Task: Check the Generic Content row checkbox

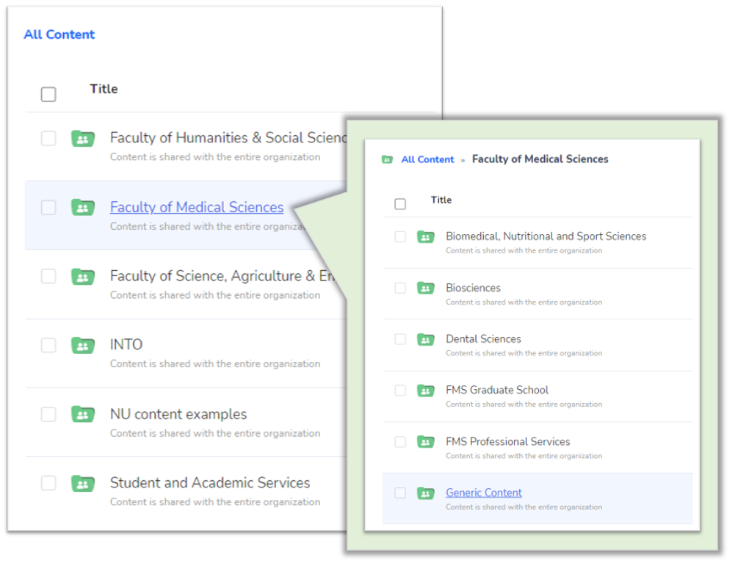Action: pos(400,493)
